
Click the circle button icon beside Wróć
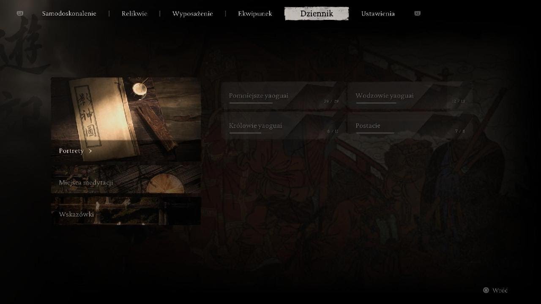coord(486,290)
